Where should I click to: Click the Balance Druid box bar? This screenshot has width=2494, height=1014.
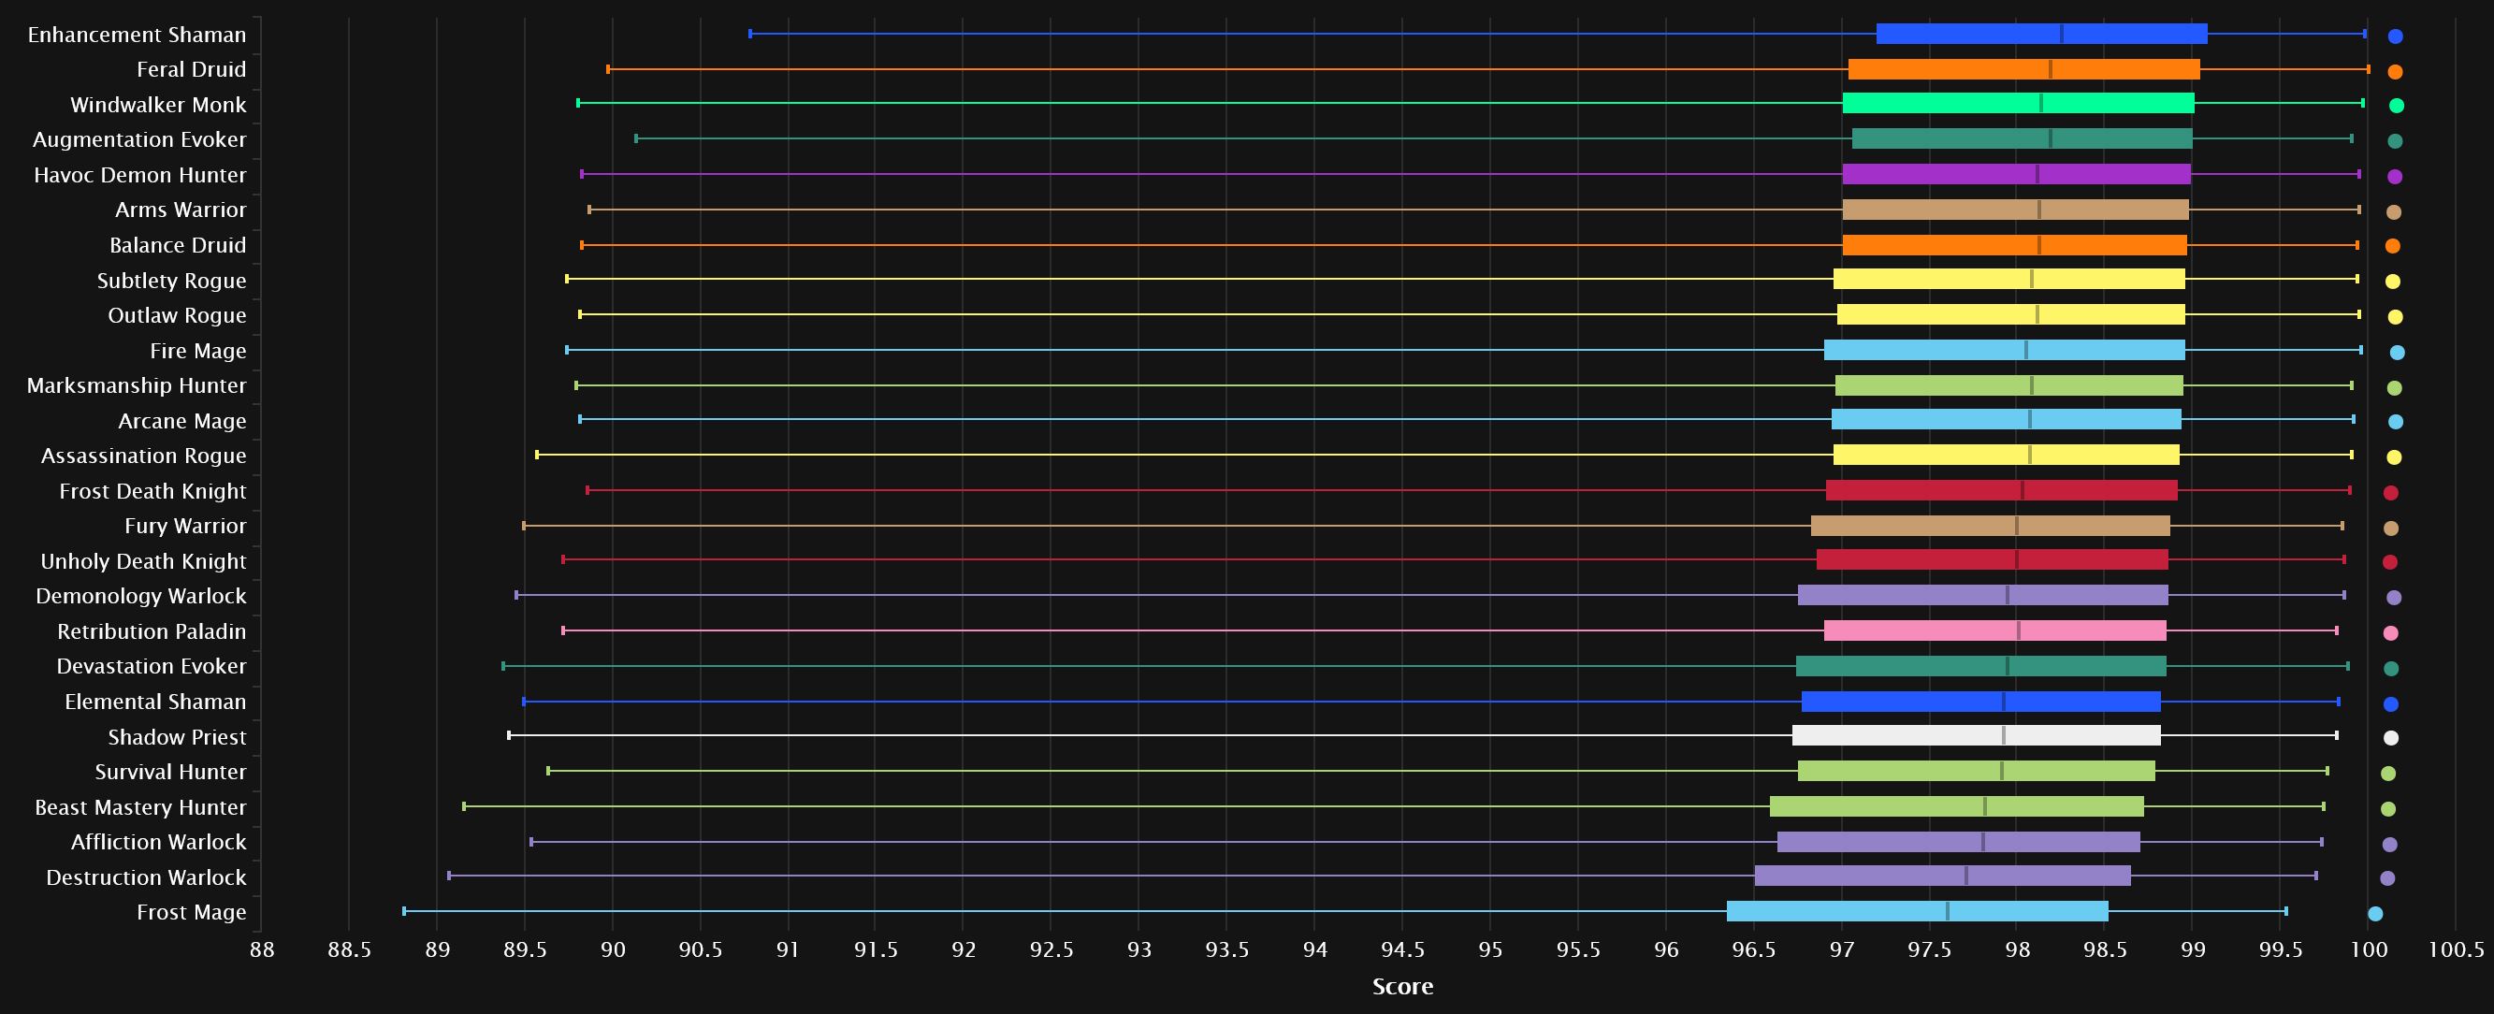pos(2015,245)
